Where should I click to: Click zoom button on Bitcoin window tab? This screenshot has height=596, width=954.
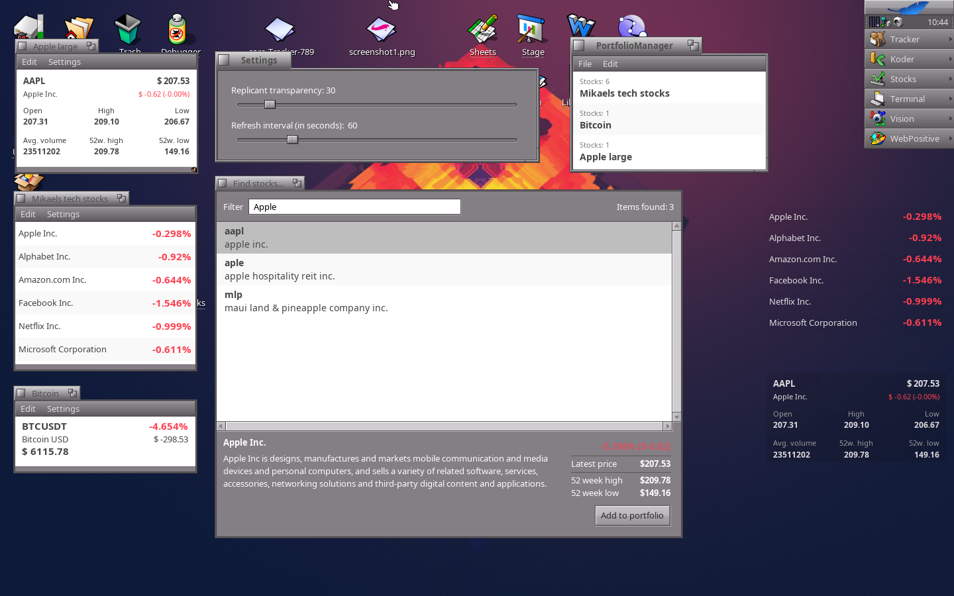coord(72,393)
